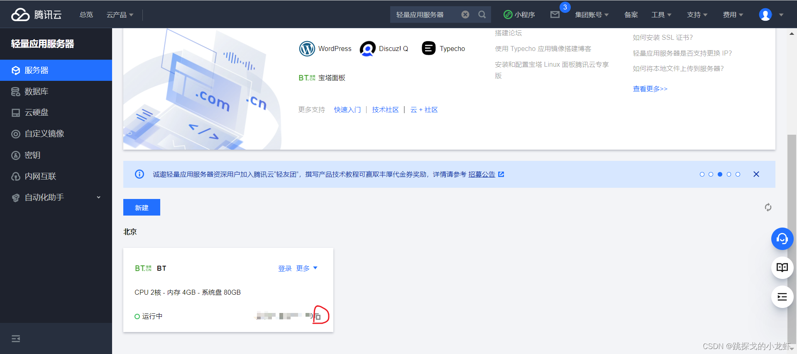
Task: Select the third banner carousel dot
Action: pos(720,174)
